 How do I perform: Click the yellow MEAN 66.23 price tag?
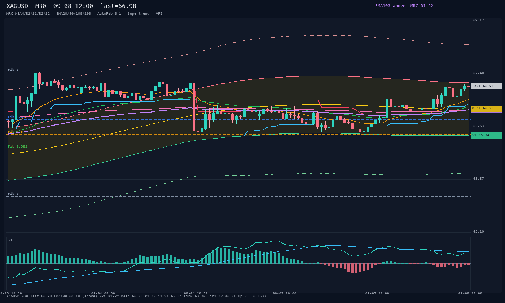(x=487, y=108)
